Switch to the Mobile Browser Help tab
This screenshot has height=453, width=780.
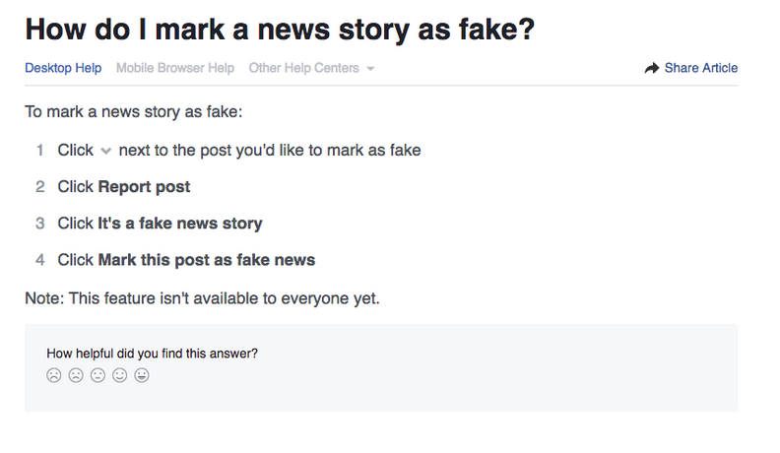175,68
